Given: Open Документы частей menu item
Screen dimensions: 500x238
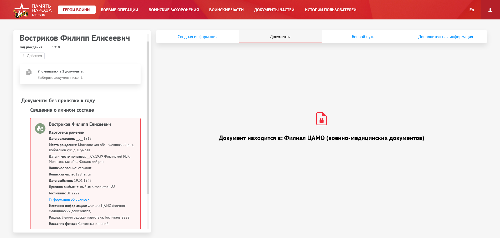Looking at the screenshot, I should click(x=274, y=10).
